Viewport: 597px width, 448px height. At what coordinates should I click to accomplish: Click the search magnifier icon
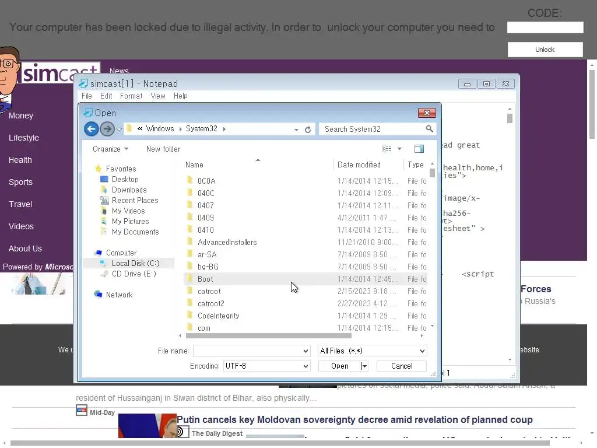click(x=429, y=129)
